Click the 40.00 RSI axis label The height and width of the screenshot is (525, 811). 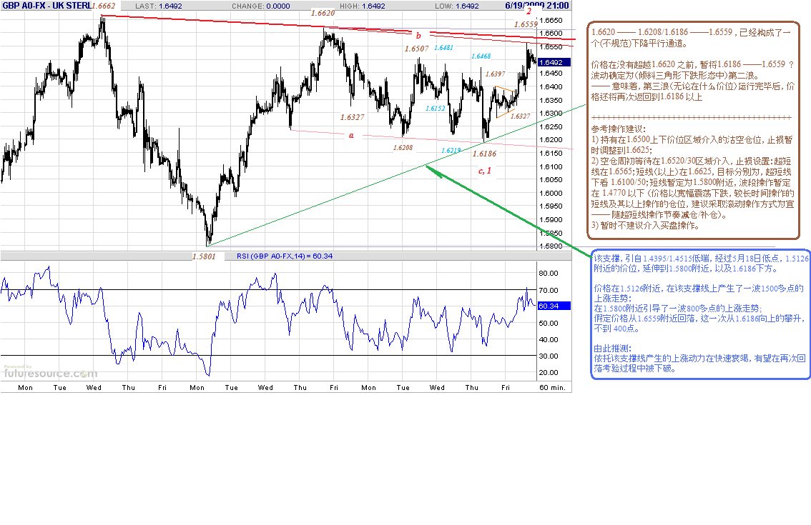click(x=549, y=340)
